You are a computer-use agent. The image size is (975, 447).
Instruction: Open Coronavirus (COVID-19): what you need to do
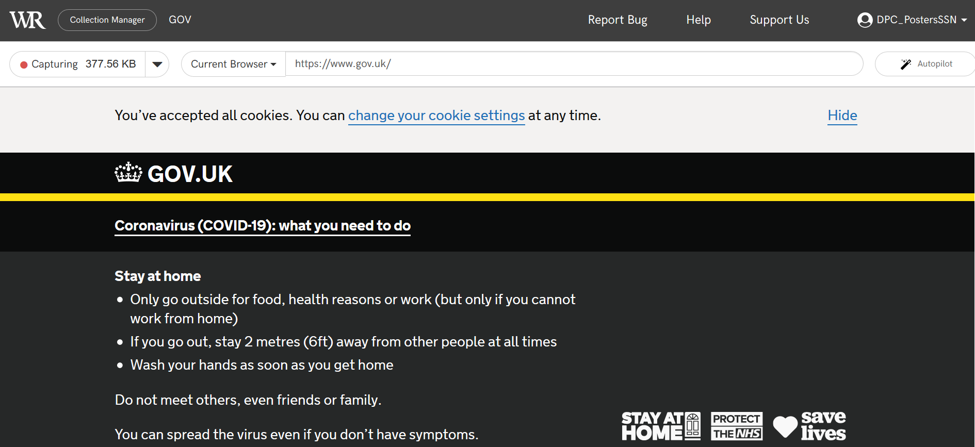pyautogui.click(x=263, y=226)
